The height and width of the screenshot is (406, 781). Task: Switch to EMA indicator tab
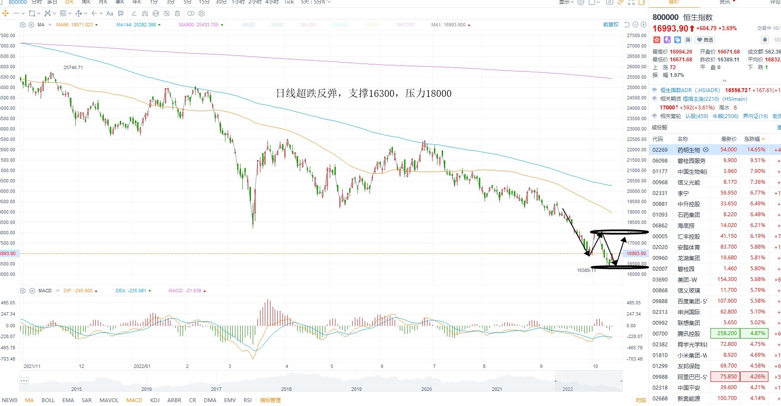pos(68,400)
